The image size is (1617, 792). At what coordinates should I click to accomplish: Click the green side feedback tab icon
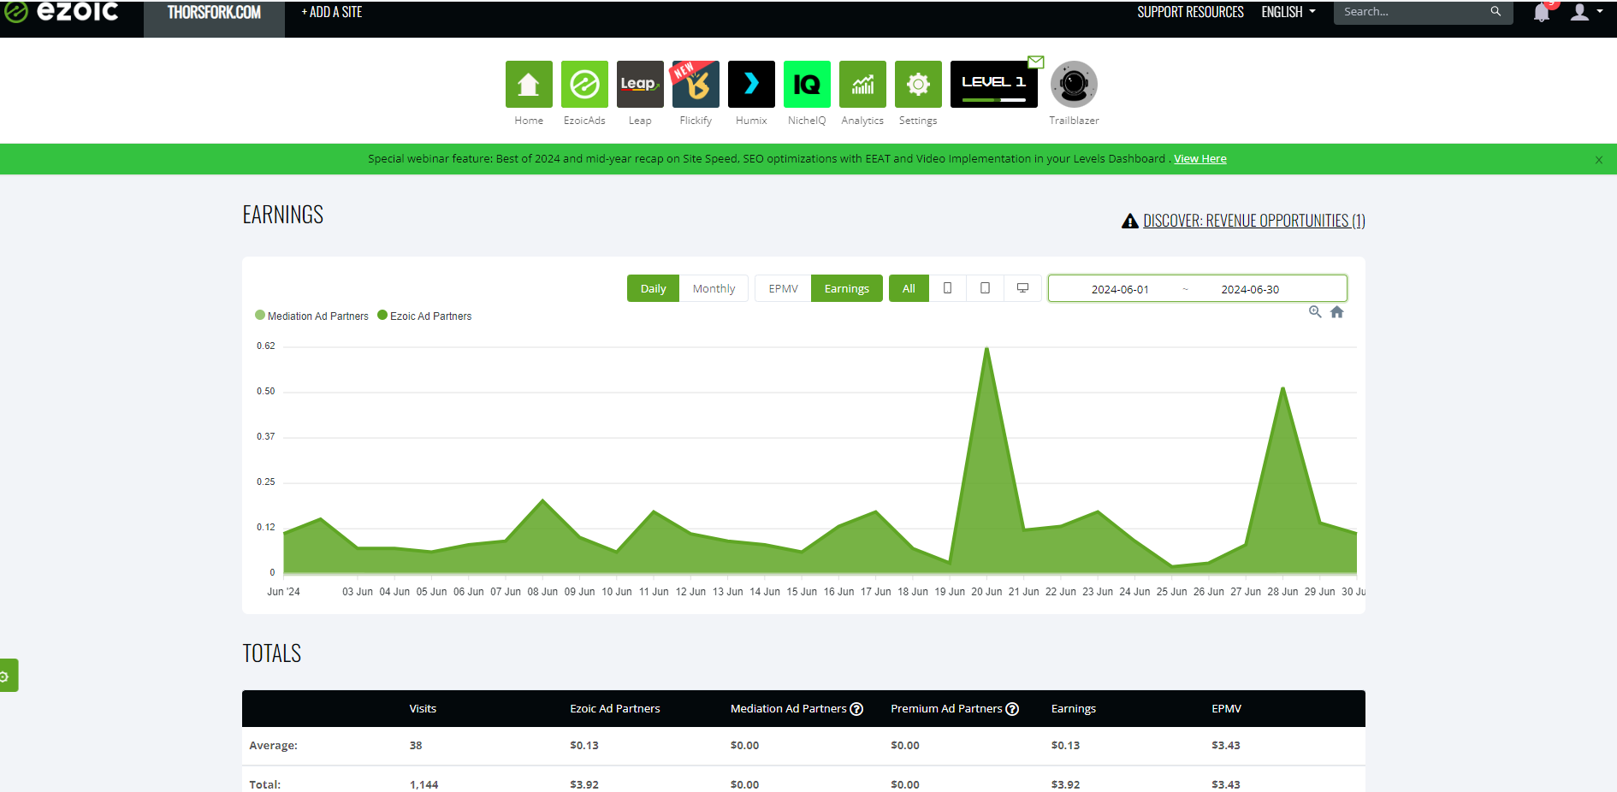click(x=7, y=676)
